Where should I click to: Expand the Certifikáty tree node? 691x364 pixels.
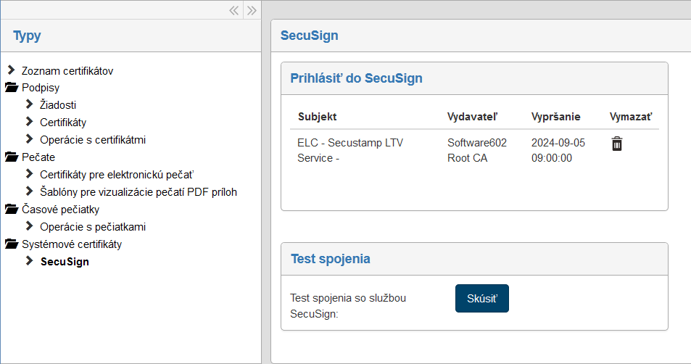click(x=30, y=123)
